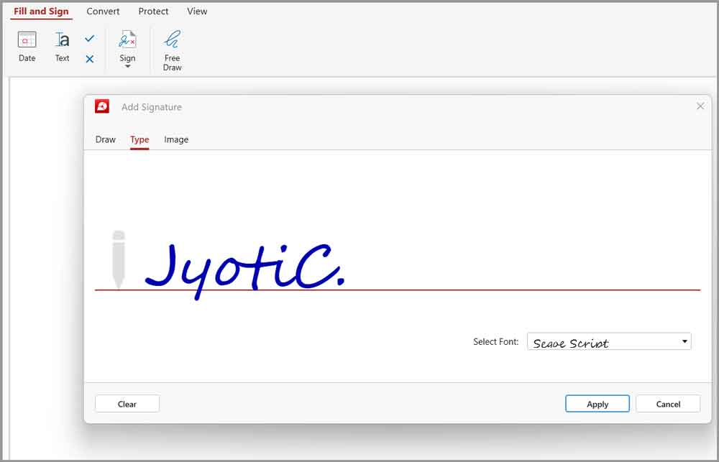Viewport: 719px width, 462px height.
Task: Click the gray pen icon beside signature
Action: pos(119,259)
